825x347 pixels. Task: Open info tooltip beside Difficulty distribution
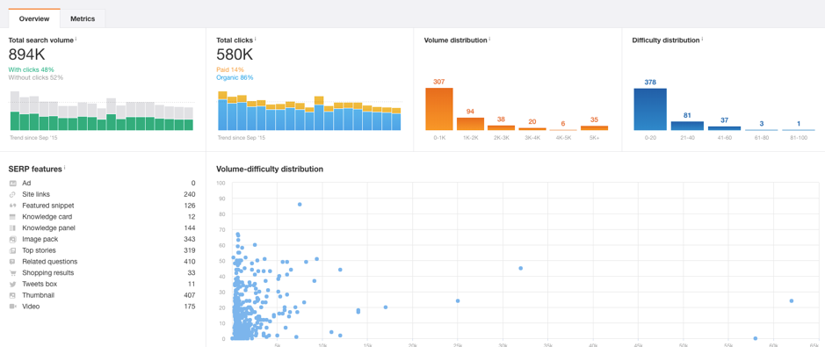pos(702,39)
